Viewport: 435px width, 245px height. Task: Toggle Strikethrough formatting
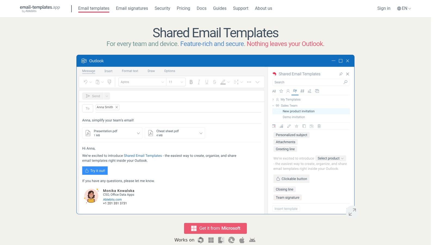coord(215,82)
